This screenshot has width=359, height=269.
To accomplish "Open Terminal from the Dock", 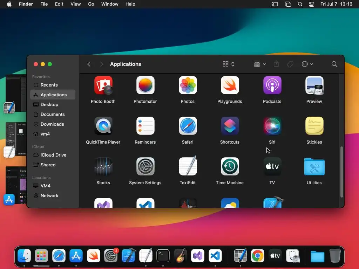I will [163, 256].
